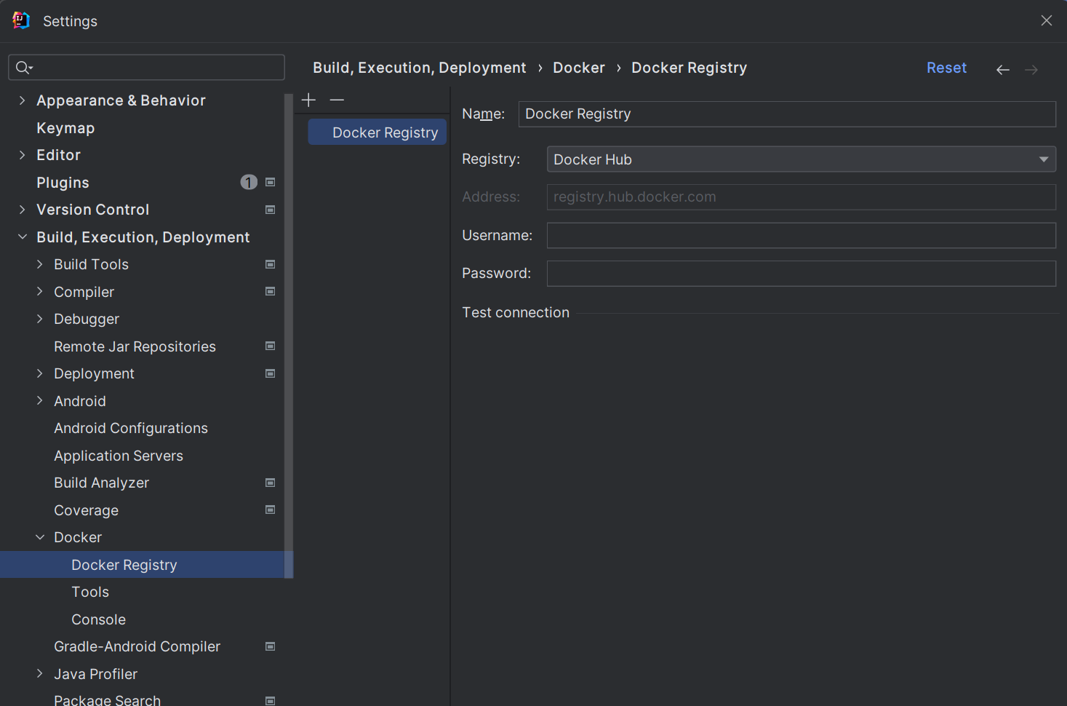Click project-level icon next to Package Search
The height and width of the screenshot is (706, 1067).
[x=271, y=700]
